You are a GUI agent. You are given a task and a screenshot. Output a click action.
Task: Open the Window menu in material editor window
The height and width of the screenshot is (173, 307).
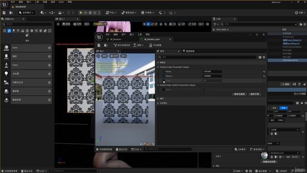click(131, 35)
